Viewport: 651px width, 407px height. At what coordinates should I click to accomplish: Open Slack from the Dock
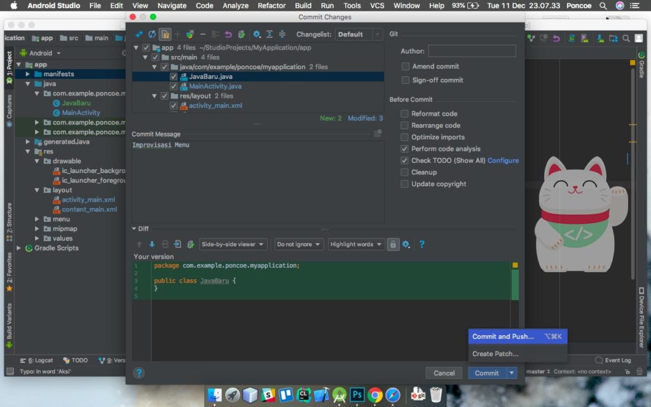click(268, 394)
